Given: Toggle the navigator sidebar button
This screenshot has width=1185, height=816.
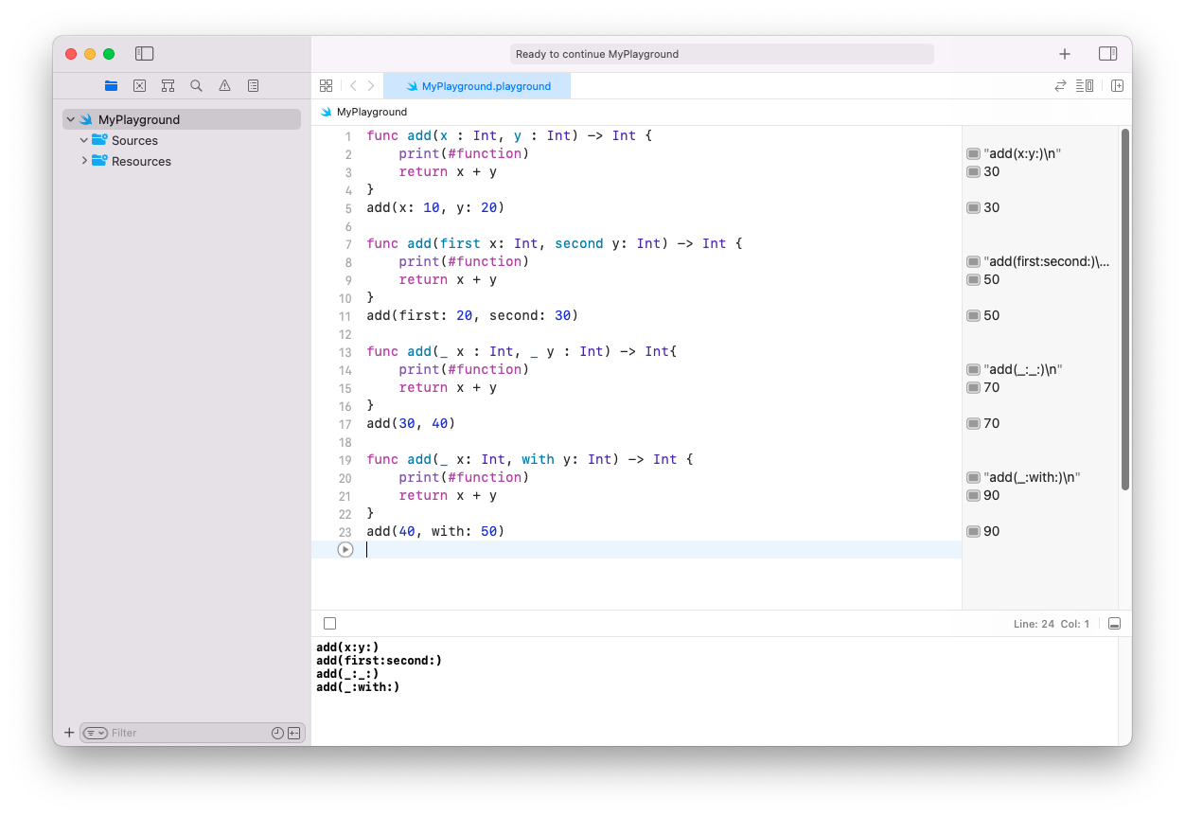Looking at the screenshot, I should click(x=144, y=54).
